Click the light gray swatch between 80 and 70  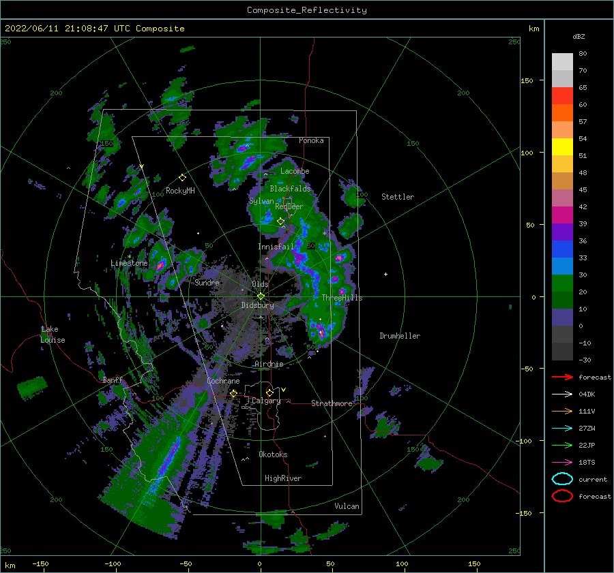tap(562, 62)
